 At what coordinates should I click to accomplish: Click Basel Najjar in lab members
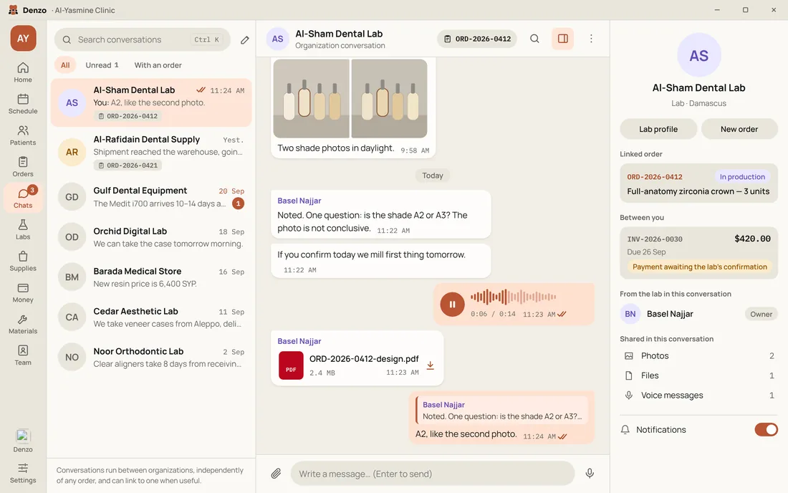coord(698,314)
